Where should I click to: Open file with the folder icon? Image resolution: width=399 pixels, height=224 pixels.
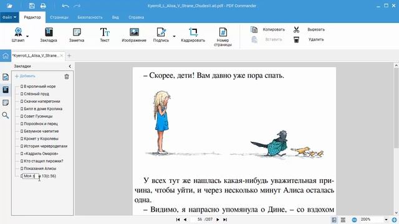click(x=9, y=6)
